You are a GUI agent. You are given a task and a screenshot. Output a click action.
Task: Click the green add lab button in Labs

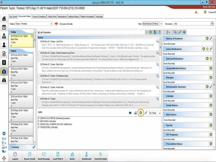coord(140,113)
